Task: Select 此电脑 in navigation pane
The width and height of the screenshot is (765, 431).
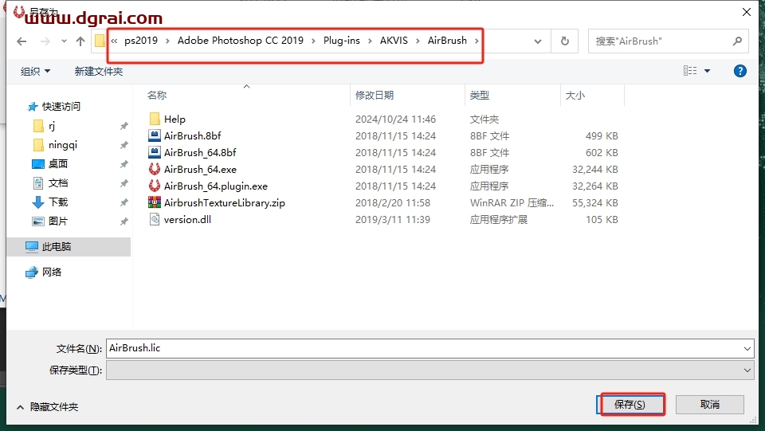Action: [57, 247]
